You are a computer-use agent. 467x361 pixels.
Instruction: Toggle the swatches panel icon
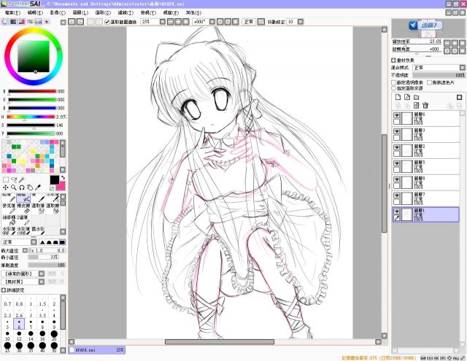click(x=39, y=22)
